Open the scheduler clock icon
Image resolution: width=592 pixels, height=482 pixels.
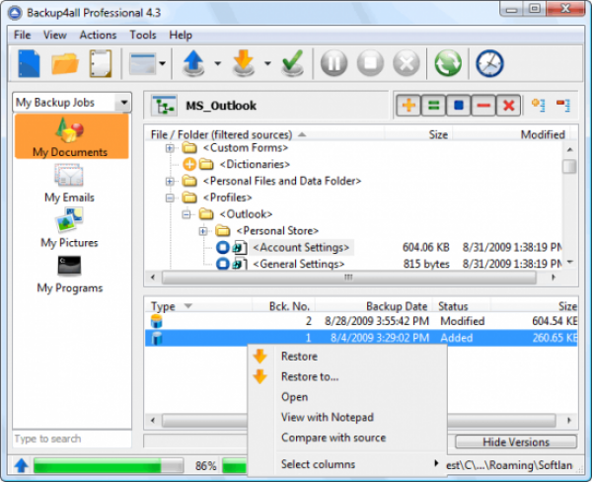[489, 65]
